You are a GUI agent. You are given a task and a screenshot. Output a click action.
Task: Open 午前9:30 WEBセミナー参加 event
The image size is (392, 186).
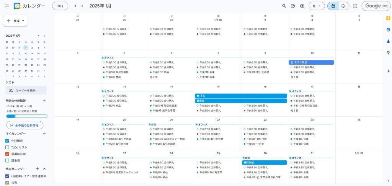tap(167, 139)
